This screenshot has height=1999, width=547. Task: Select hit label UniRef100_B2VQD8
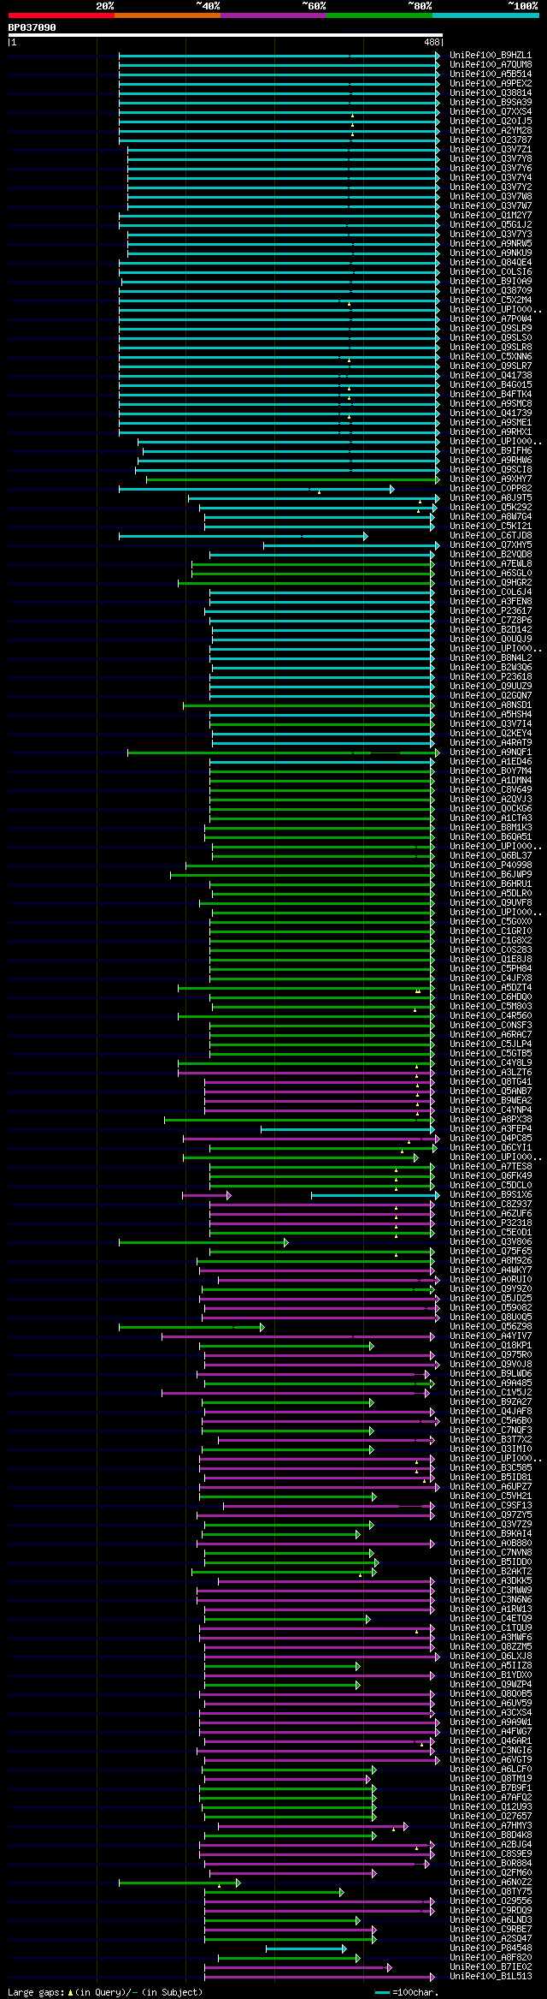point(491,555)
